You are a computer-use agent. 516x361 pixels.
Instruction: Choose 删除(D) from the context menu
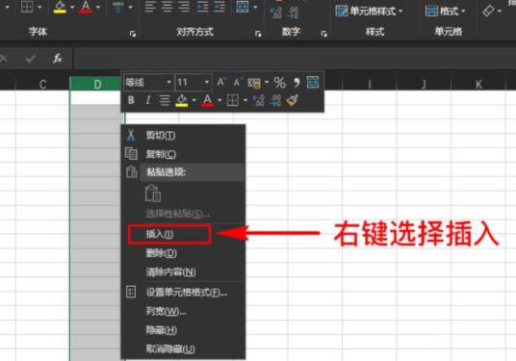pyautogui.click(x=184, y=253)
